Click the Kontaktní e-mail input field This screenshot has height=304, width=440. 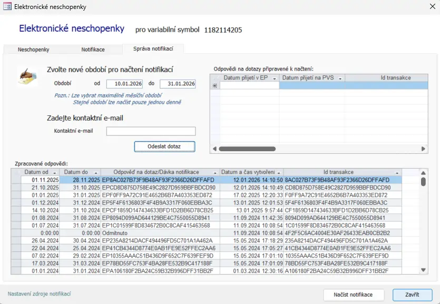(151, 131)
